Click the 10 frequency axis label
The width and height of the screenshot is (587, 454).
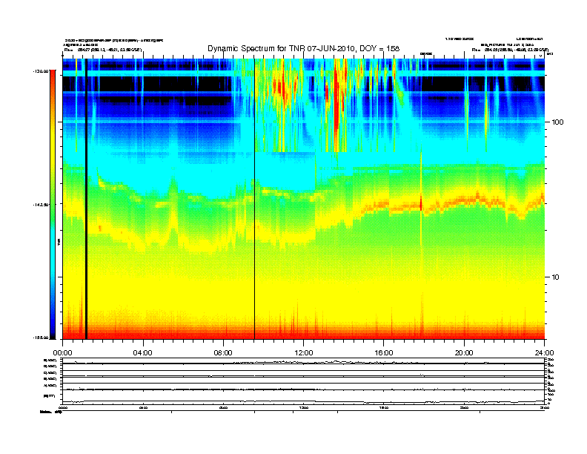click(556, 277)
